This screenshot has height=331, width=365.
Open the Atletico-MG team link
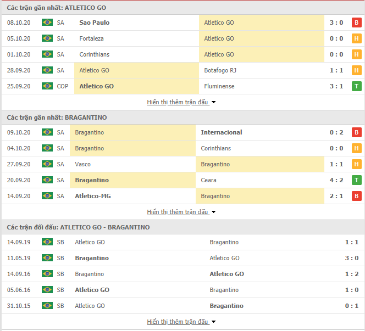(93, 196)
